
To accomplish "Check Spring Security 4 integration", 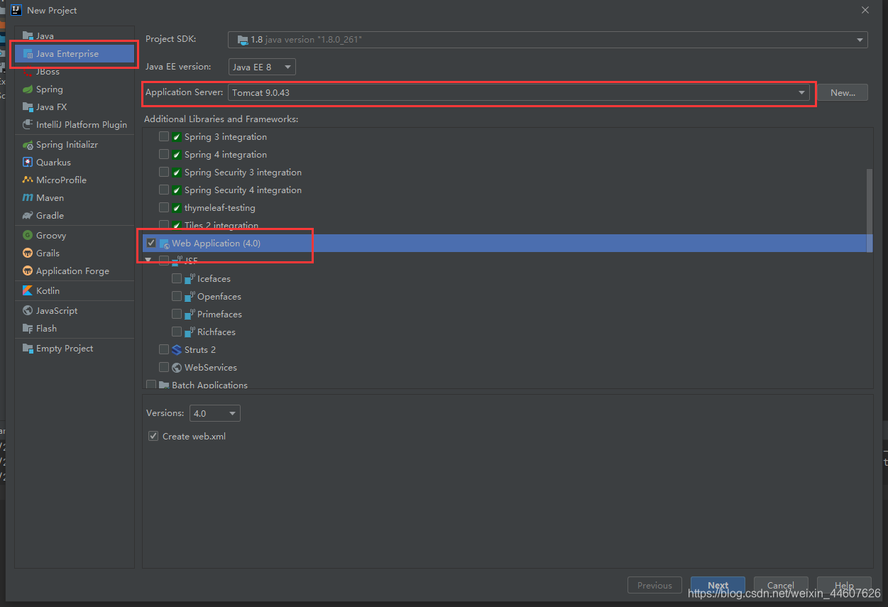I will click(x=164, y=190).
